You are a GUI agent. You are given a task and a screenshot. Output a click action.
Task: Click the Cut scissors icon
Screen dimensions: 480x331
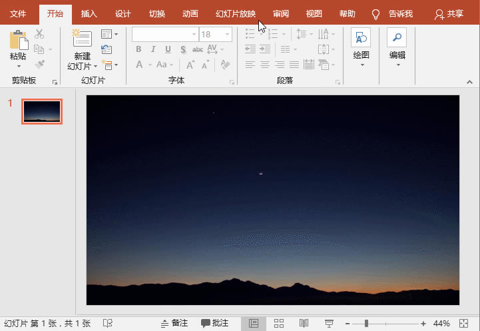click(x=39, y=33)
